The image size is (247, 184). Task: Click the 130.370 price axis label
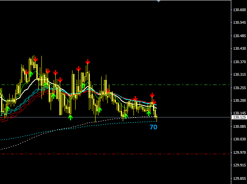tap(239, 62)
